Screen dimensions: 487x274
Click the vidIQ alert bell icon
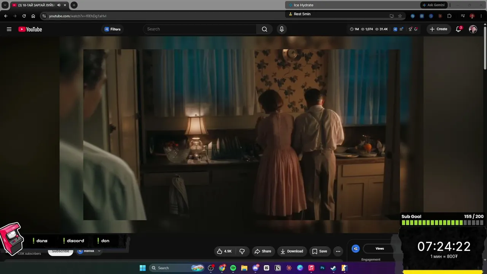416,29
